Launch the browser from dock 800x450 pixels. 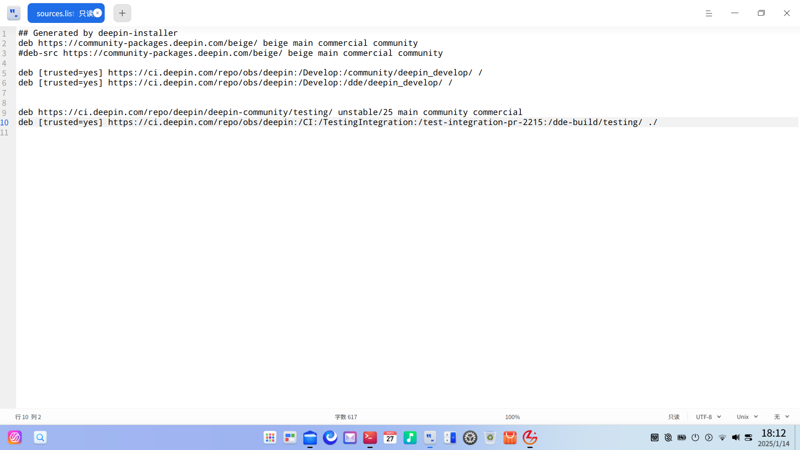[330, 437]
